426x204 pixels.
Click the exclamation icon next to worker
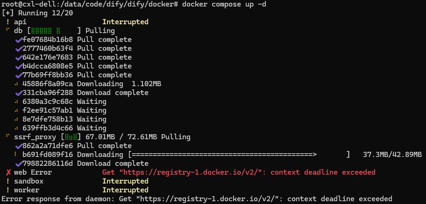point(8,190)
